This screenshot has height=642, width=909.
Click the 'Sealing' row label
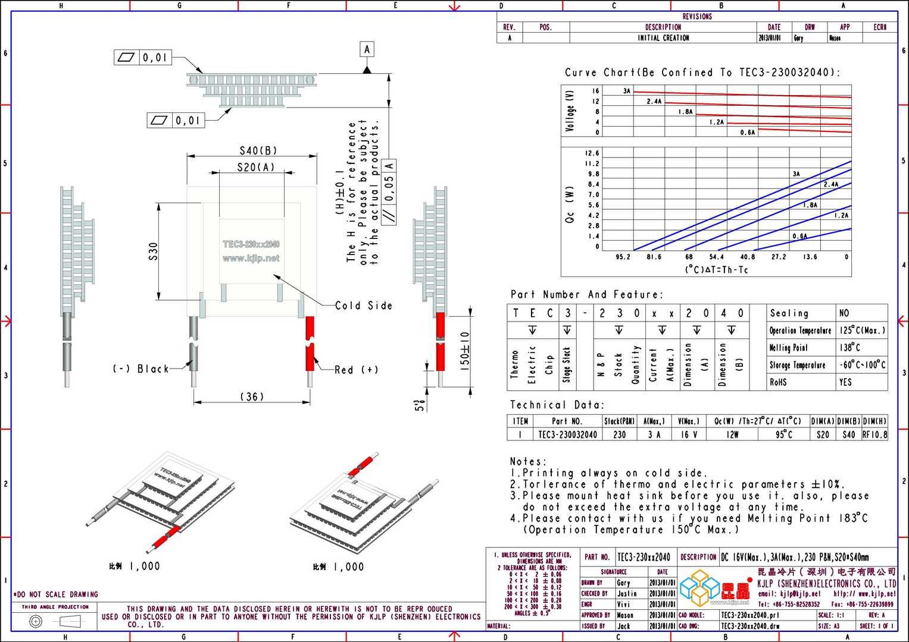pos(789,313)
